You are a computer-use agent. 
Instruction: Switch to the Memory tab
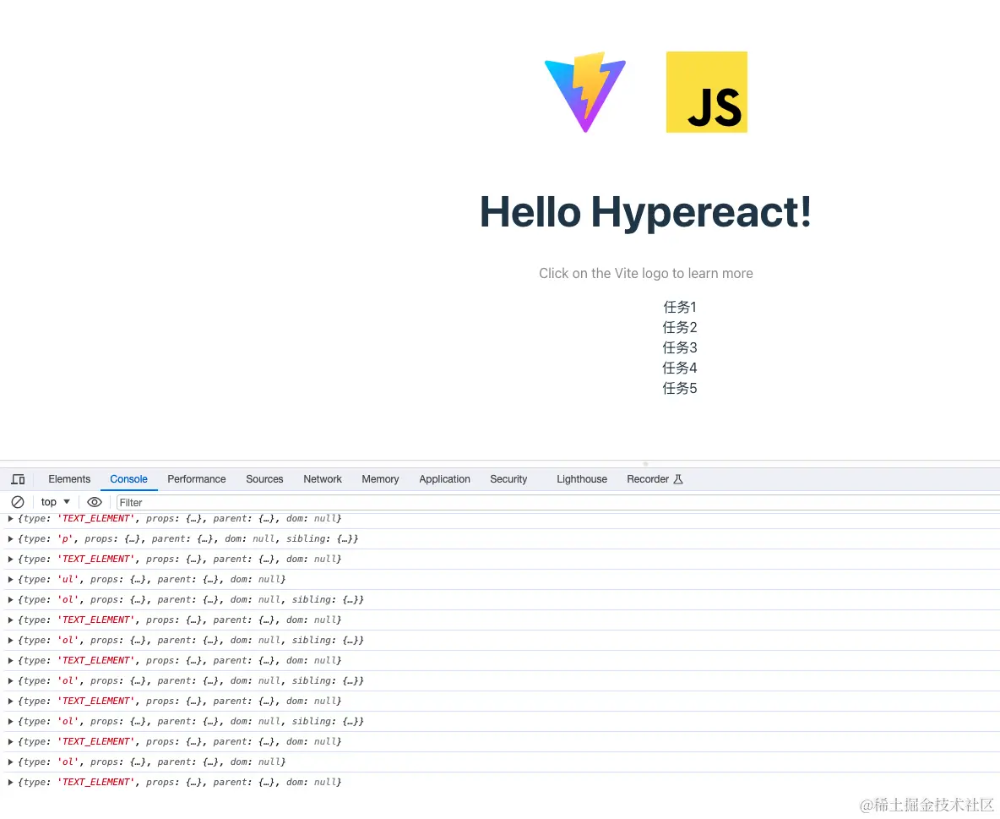(380, 478)
